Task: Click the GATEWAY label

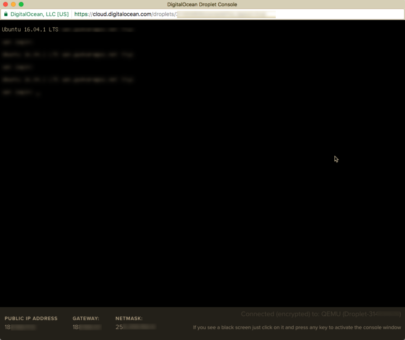Action: coord(86,318)
